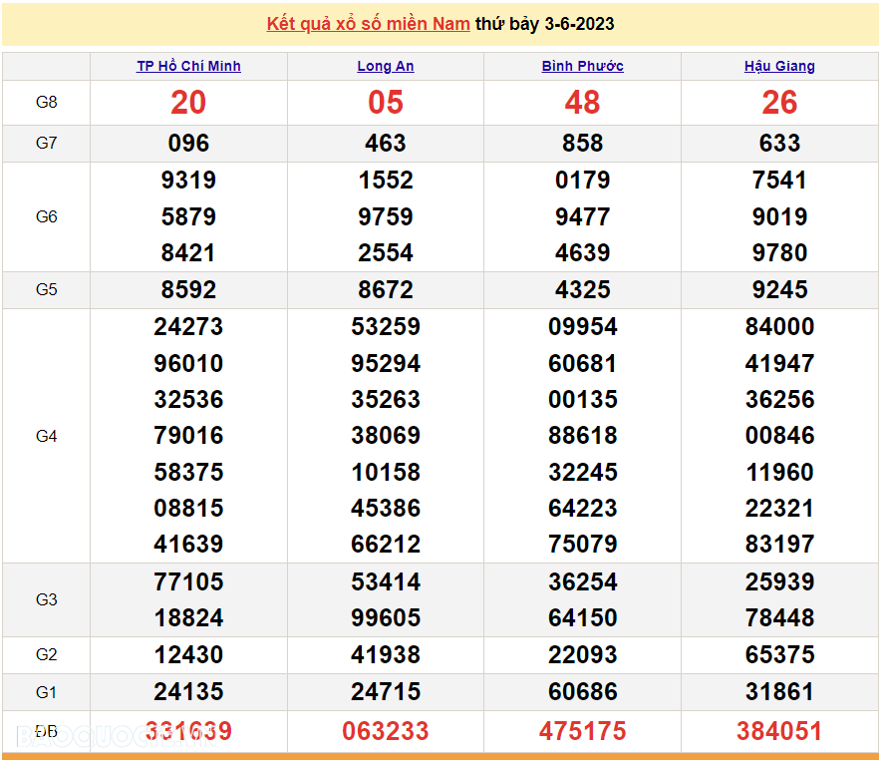Viewport: 880px width, 760px height.
Task: Select the G7 row label
Action: pyautogui.click(x=46, y=143)
